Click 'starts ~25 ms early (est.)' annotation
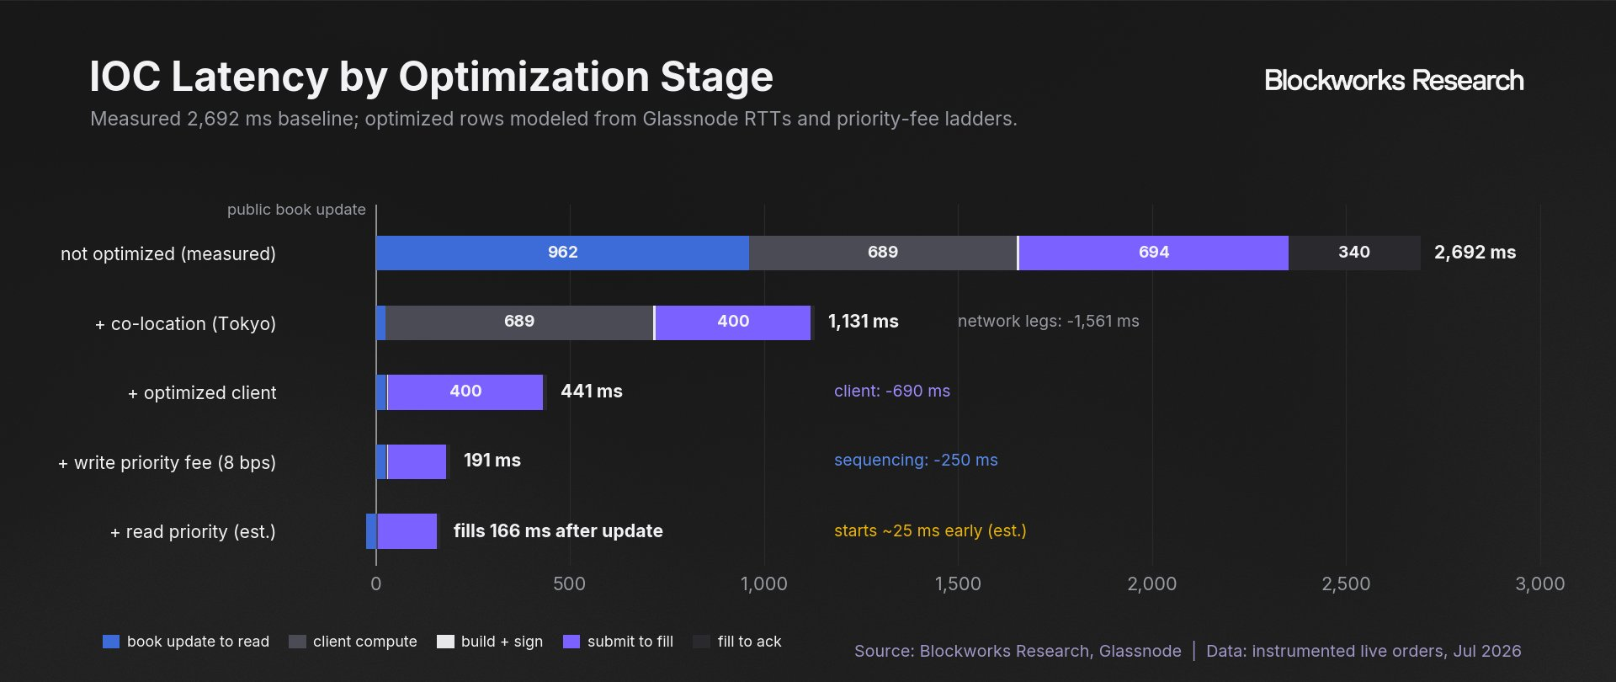The image size is (1616, 682). click(x=930, y=531)
